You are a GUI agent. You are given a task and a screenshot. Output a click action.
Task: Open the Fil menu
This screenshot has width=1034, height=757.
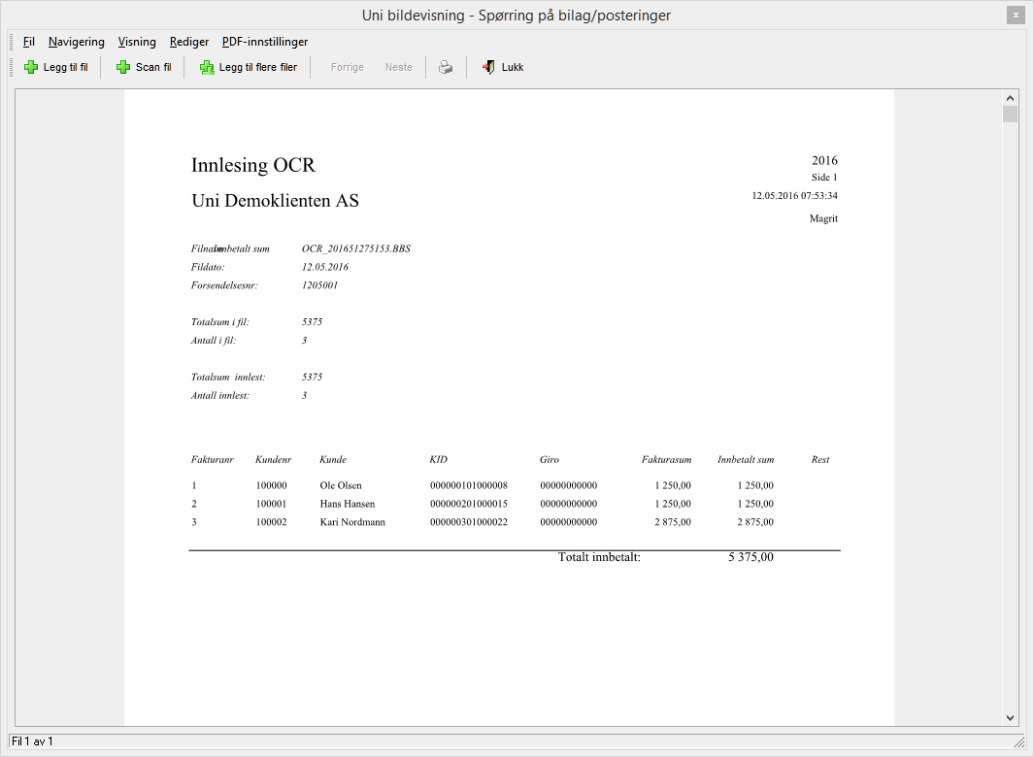tap(28, 42)
